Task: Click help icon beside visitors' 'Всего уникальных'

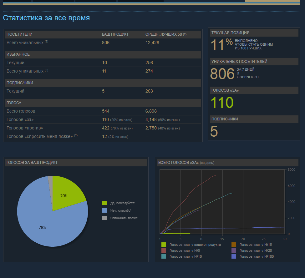Action: 46,42
